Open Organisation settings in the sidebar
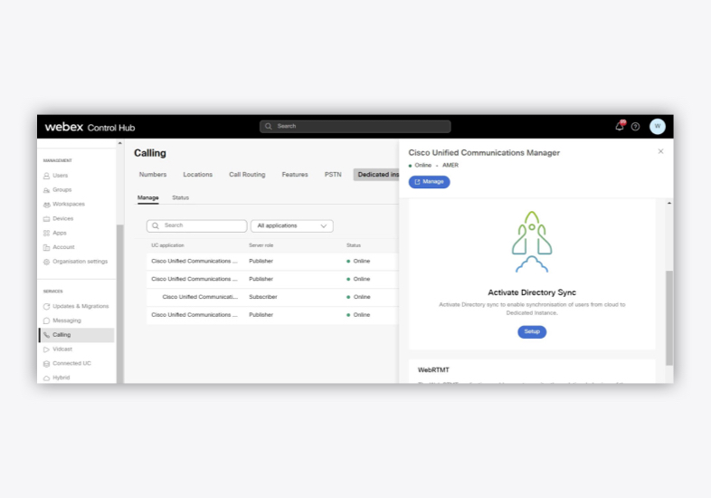This screenshot has width=711, height=498. click(80, 262)
